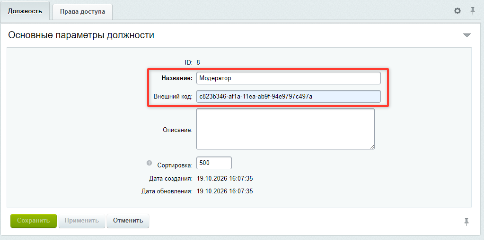The image size is (484, 240).
Task: Click the Дата создания timestamp value
Action: [x=225, y=178]
